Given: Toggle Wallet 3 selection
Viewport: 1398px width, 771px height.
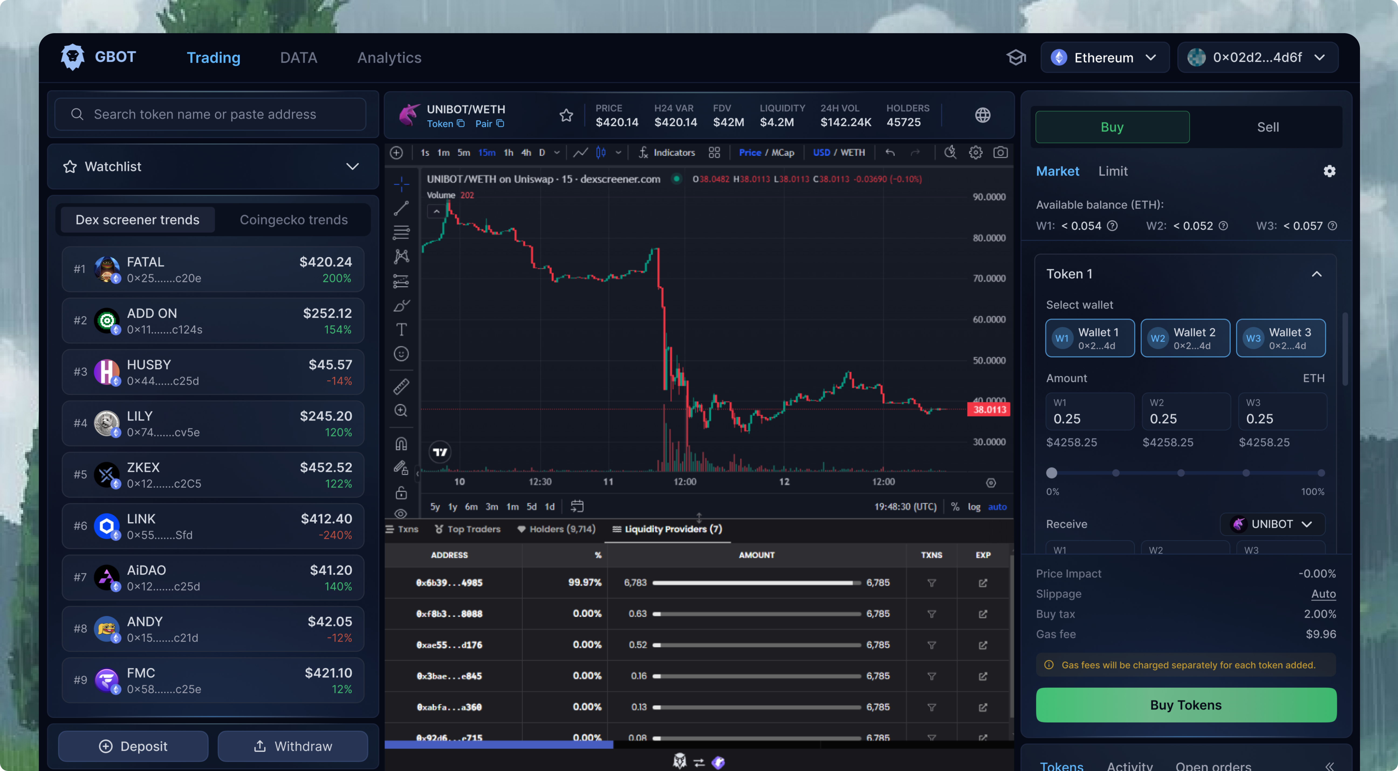Looking at the screenshot, I should pos(1281,338).
